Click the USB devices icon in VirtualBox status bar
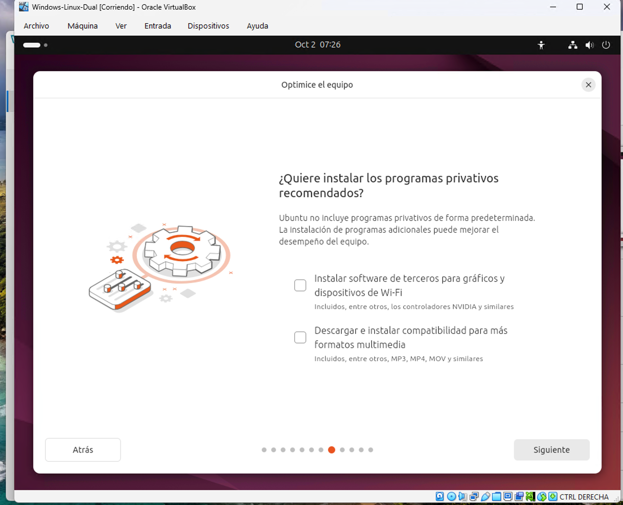 (486, 496)
